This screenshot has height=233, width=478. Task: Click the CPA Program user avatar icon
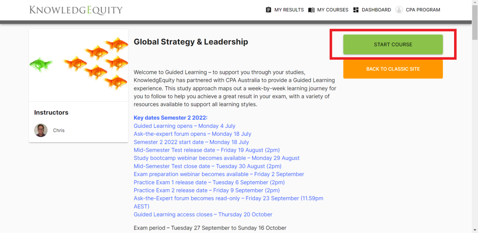(x=399, y=10)
